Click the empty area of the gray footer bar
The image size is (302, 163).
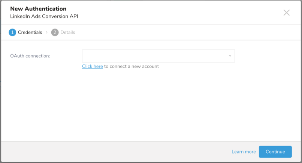click(112, 152)
